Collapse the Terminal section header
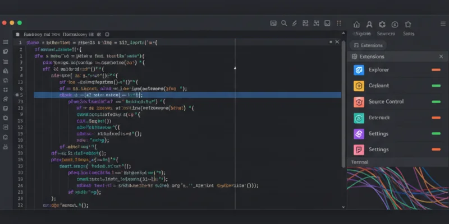The width and height of the screenshot is (449, 224). click(360, 161)
